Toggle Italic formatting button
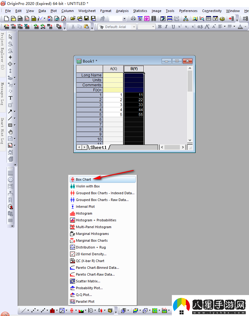Image resolution: width=249 pixels, height=316 pixels. [166, 27]
